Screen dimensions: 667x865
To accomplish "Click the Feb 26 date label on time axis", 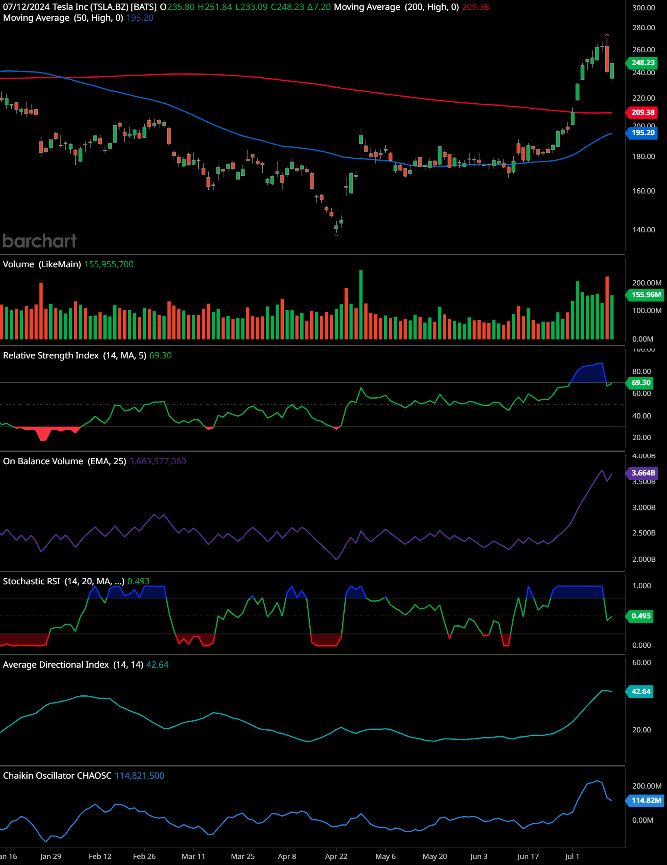I will click(144, 856).
